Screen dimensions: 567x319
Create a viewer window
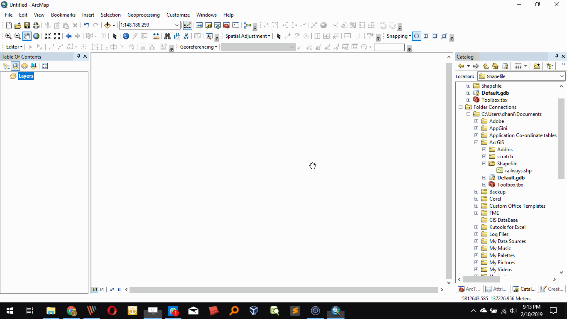tap(209, 36)
